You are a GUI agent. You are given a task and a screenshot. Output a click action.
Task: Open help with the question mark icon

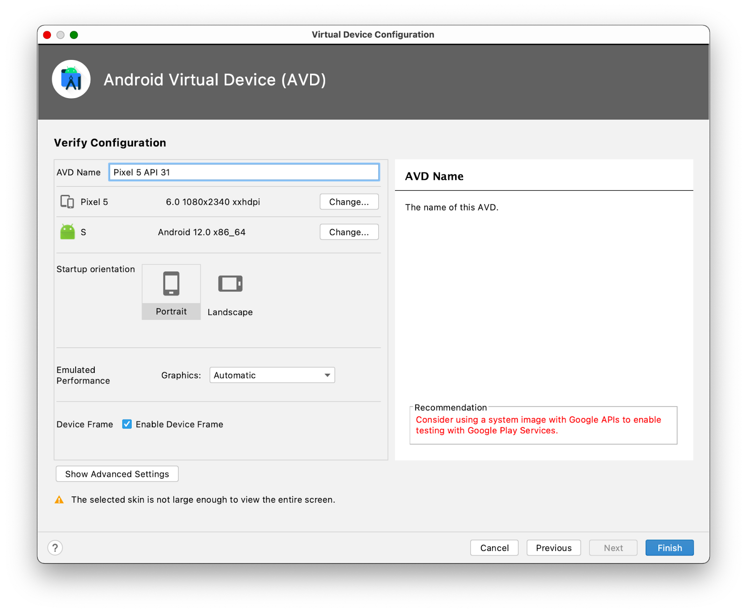coord(55,548)
